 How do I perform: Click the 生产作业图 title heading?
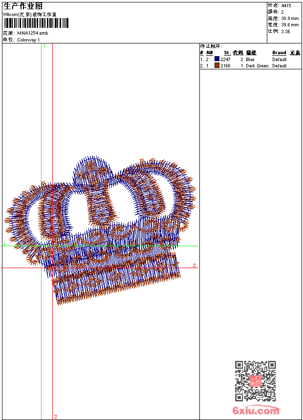point(23,6)
